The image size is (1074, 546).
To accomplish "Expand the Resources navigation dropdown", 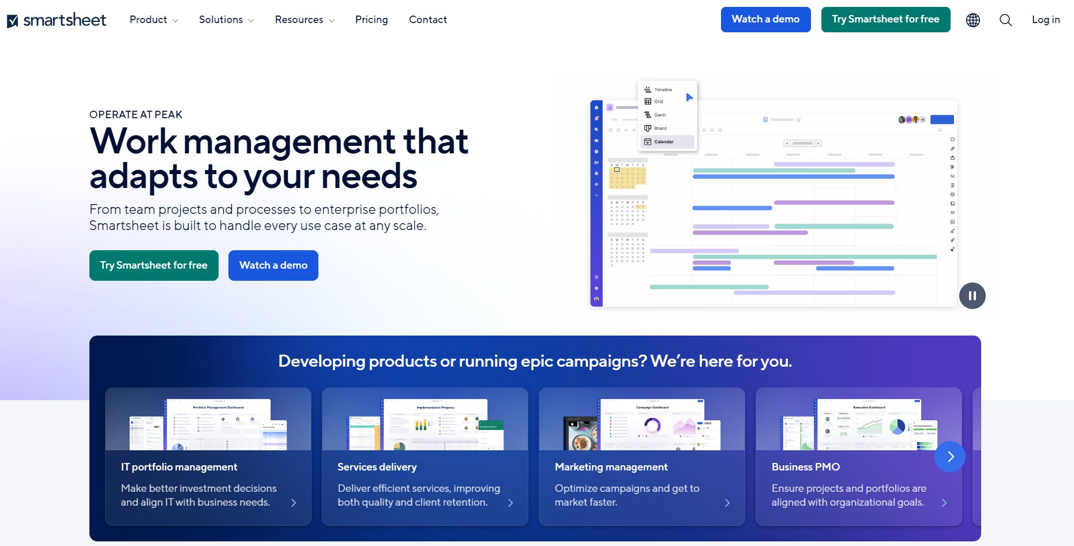I will click(305, 20).
